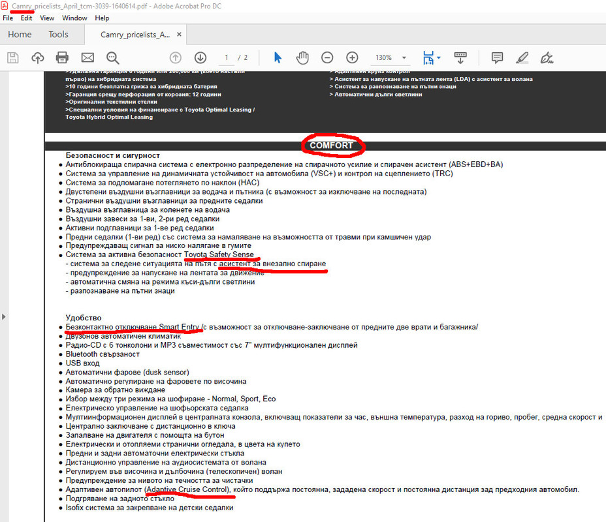This screenshot has height=522, width=606.
Task: Select the Camry_pricelists document tab
Action: 135,35
